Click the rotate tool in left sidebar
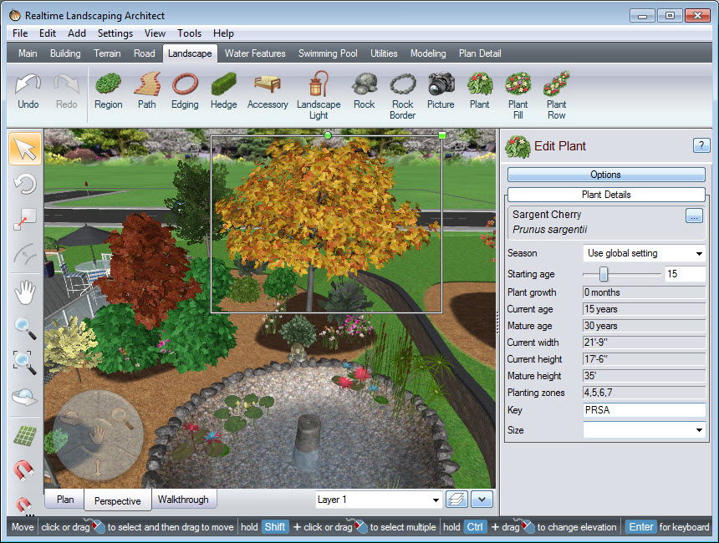Image resolution: width=719 pixels, height=543 pixels. (x=25, y=185)
